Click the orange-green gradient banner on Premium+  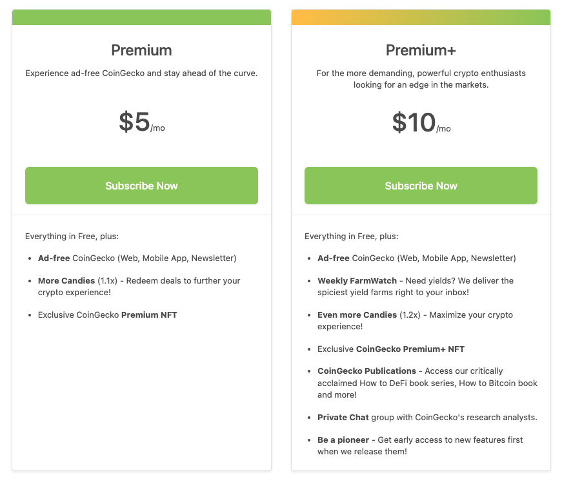point(421,17)
